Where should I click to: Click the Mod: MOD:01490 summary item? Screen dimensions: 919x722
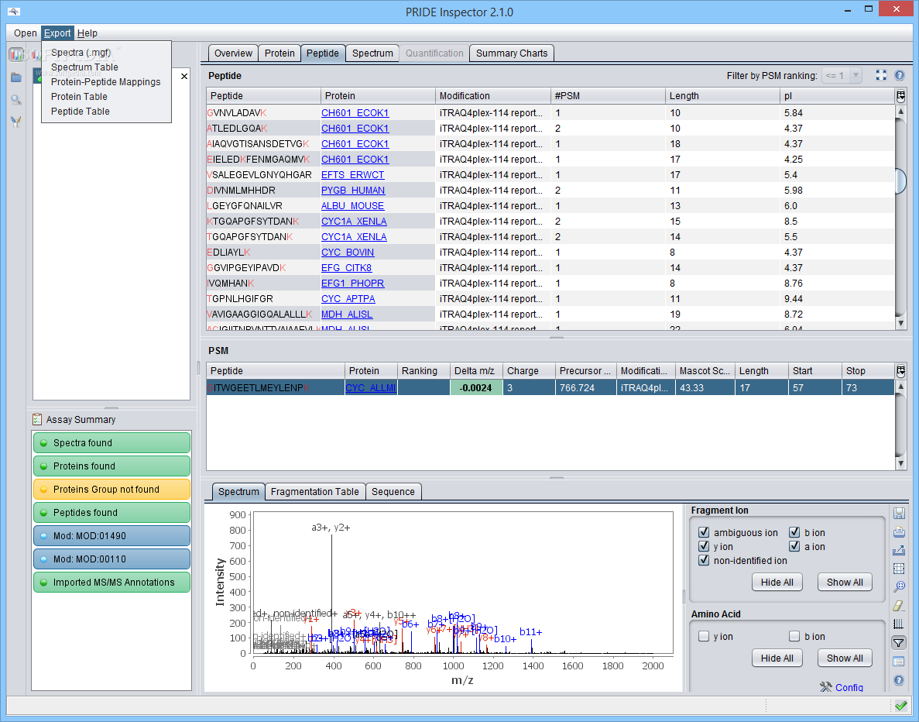pyautogui.click(x=112, y=535)
